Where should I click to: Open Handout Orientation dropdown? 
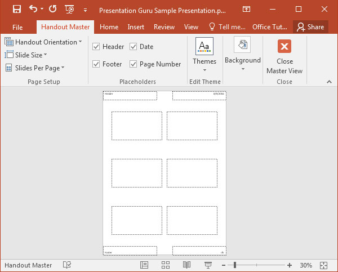tap(43, 42)
